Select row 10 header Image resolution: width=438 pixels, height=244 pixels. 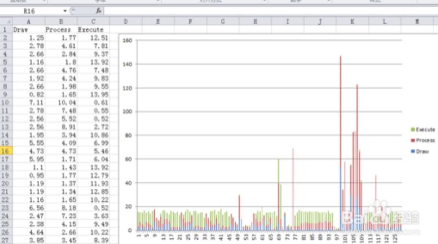point(6,103)
